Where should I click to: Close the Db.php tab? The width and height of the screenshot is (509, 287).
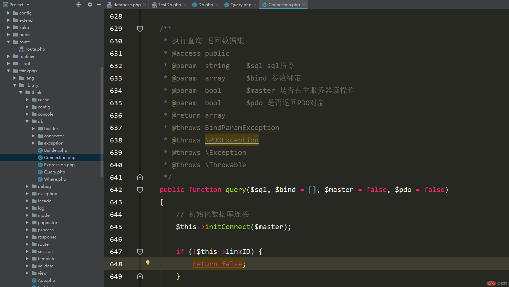(x=217, y=5)
